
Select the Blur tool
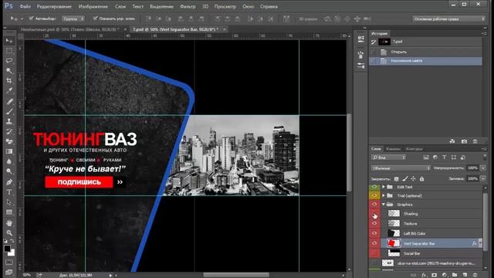coord(9,161)
